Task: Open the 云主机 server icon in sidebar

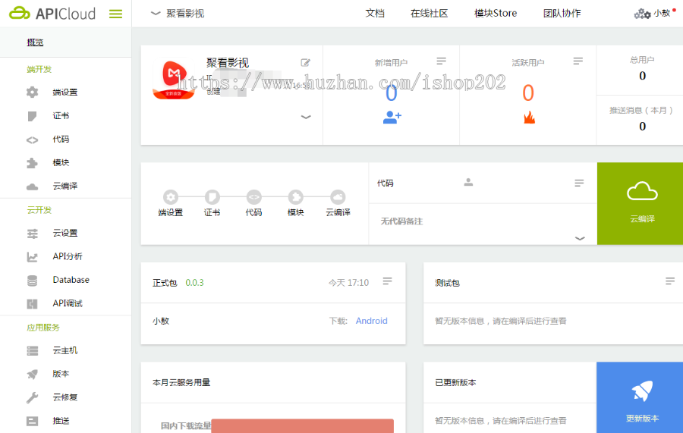Action: (32, 351)
